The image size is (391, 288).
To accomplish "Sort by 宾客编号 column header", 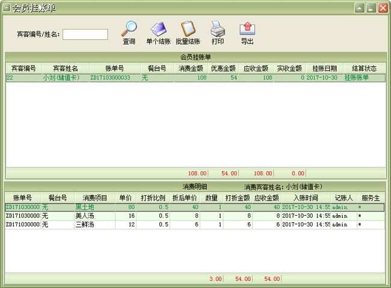I will coord(23,68).
